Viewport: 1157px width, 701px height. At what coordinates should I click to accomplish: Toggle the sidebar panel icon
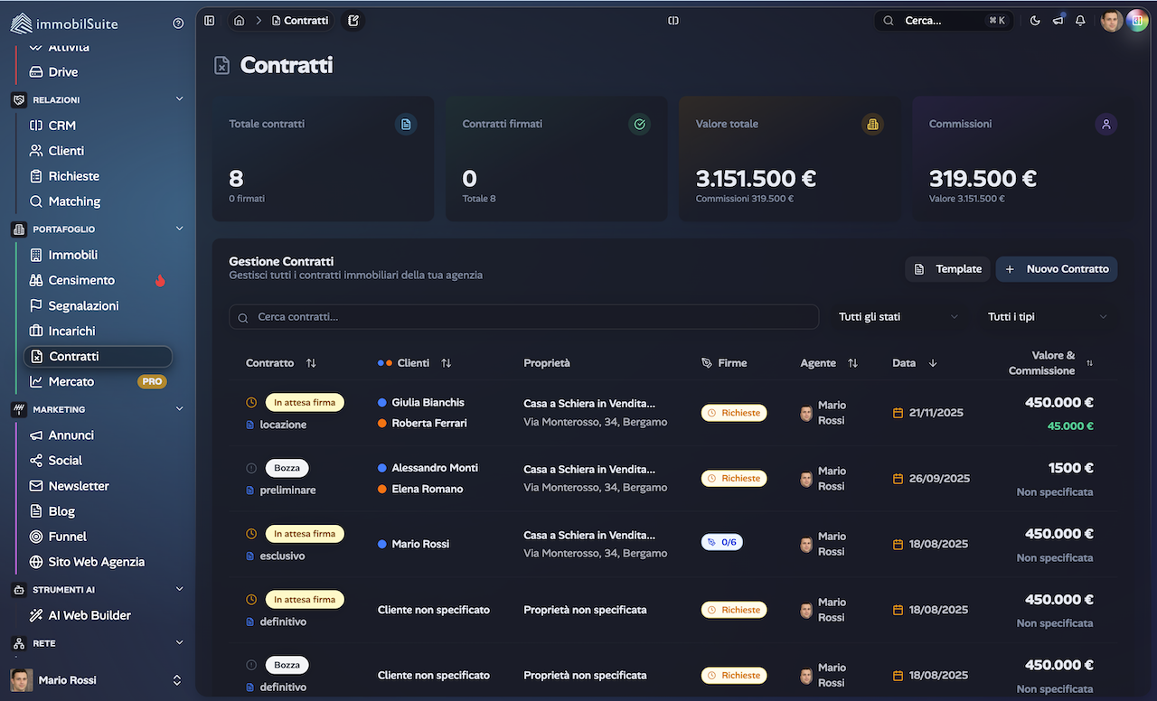210,21
